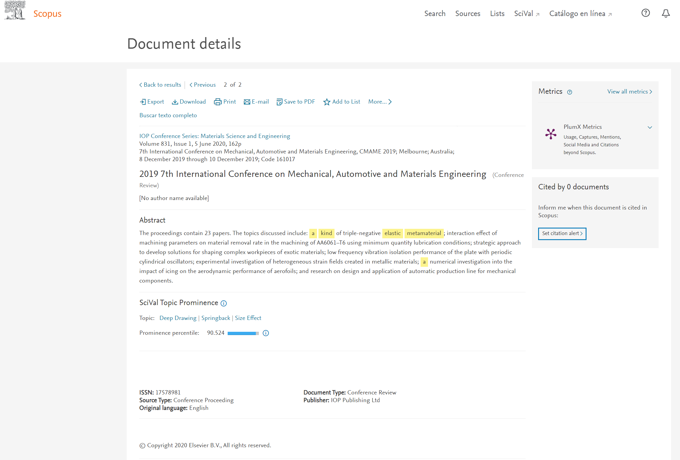The height and width of the screenshot is (460, 680).
Task: Click the Download tray icon
Action: 175,102
